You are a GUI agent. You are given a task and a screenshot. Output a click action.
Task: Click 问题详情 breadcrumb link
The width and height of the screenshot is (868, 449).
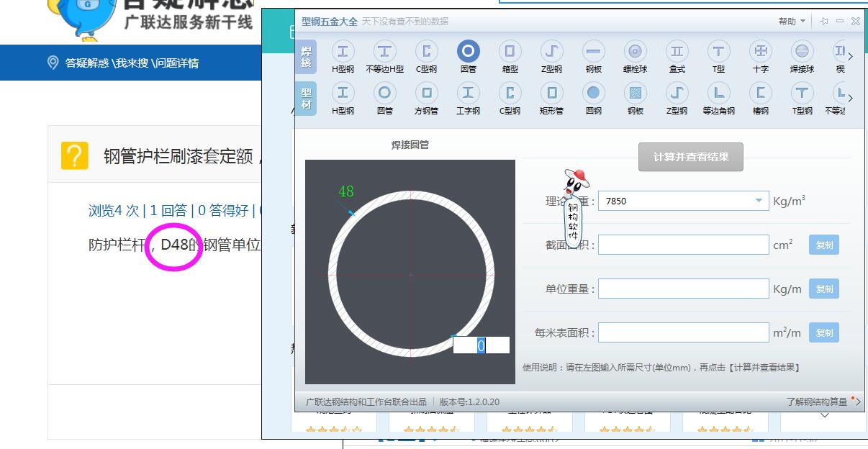coord(178,63)
